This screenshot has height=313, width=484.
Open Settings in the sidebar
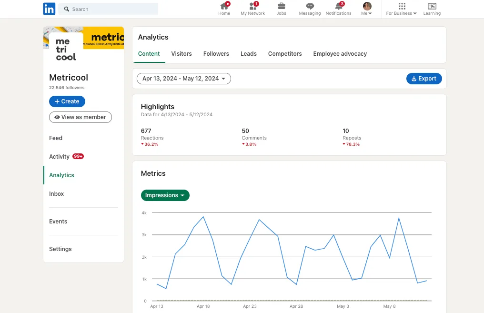point(60,249)
